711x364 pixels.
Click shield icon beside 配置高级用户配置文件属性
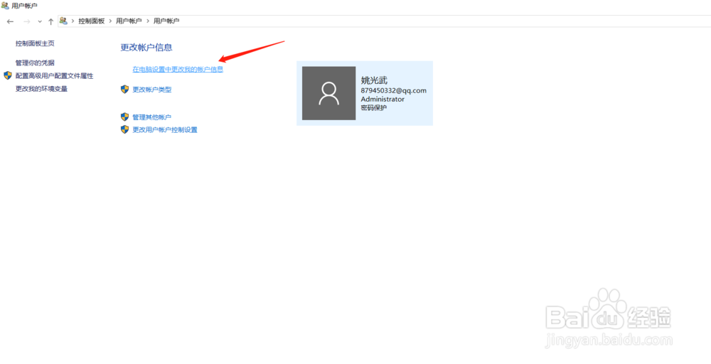coord(8,75)
